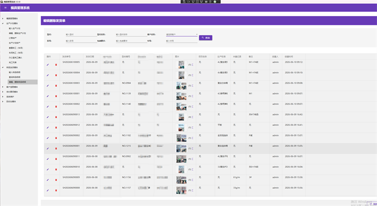
Task: Delete shipment SH202606100001 with red trash icon
Action: coord(56,96)
